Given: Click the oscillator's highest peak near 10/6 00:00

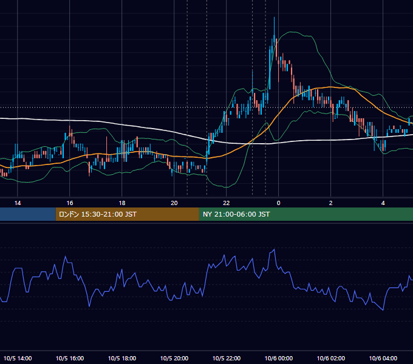Looking at the screenshot, I should 275,249.
